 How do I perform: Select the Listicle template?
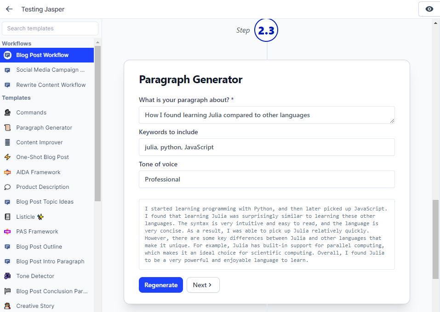point(47,217)
